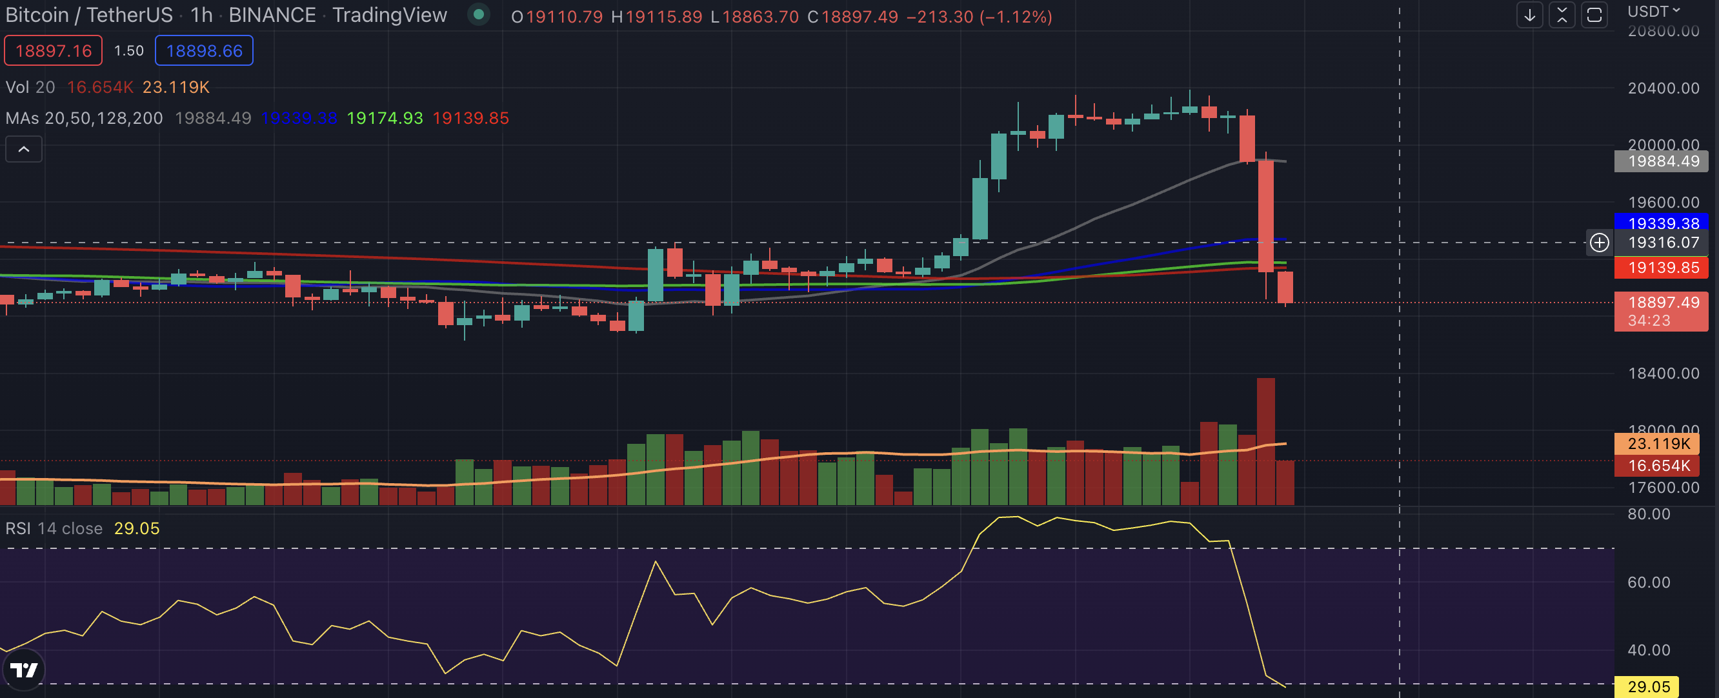The height and width of the screenshot is (698, 1719).
Task: Click the TradingView logo in the RSI pane
Action: pos(24,670)
